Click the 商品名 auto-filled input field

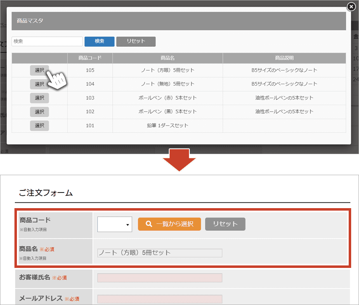[x=160, y=253]
